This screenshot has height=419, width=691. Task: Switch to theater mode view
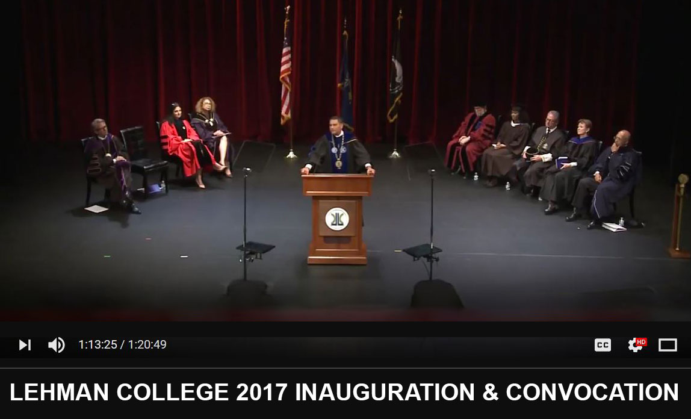click(x=668, y=345)
